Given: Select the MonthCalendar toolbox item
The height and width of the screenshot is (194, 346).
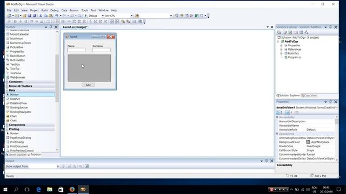Looking at the screenshot, I should click(x=19, y=34).
